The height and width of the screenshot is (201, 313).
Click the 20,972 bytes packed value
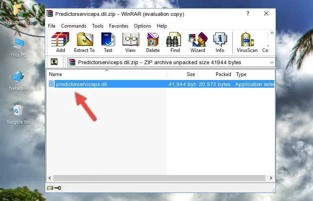(x=215, y=84)
